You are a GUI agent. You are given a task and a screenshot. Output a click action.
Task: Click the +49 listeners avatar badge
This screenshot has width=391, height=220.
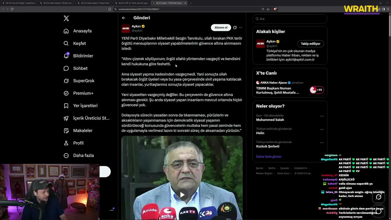316,90
